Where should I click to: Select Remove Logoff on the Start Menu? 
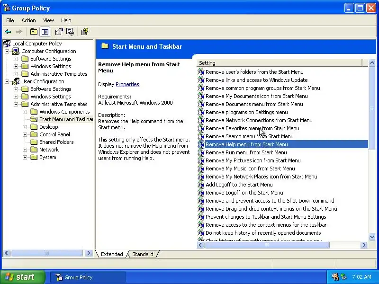tap(244, 193)
